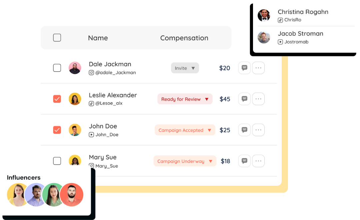Open Mary Sue's message bubble
360x220 pixels.
244,161
